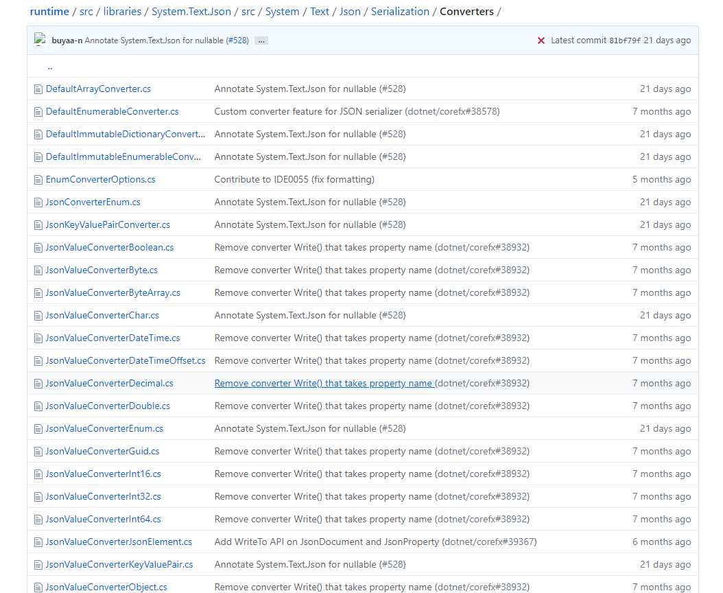The width and height of the screenshot is (723, 593).
Task: Open buyaa-n author profile link
Action: (67, 40)
